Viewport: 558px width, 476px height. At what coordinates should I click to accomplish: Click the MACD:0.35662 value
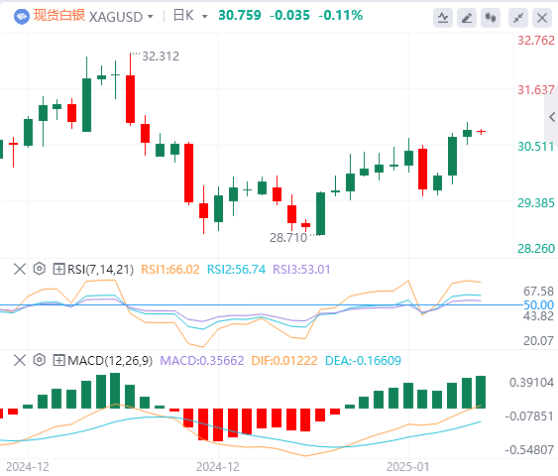tap(202, 361)
